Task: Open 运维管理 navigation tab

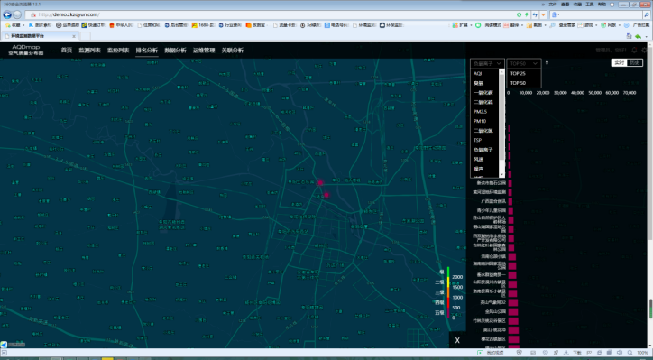Action: click(x=204, y=51)
